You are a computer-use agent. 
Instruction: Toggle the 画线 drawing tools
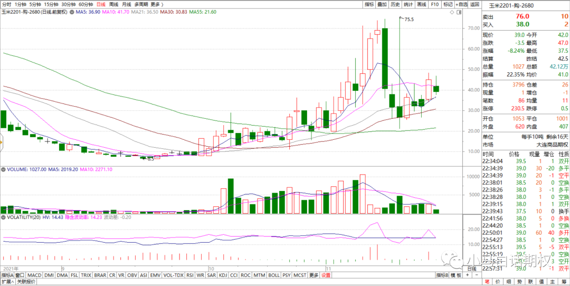pyautogui.click(x=421, y=4)
